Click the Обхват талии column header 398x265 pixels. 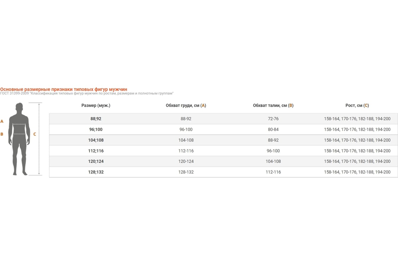click(273, 106)
